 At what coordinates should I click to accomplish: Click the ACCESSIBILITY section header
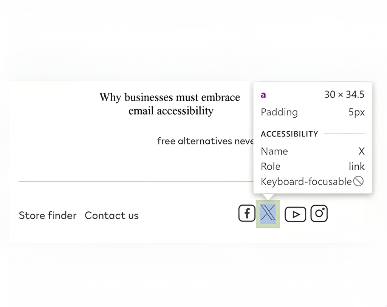point(289,134)
